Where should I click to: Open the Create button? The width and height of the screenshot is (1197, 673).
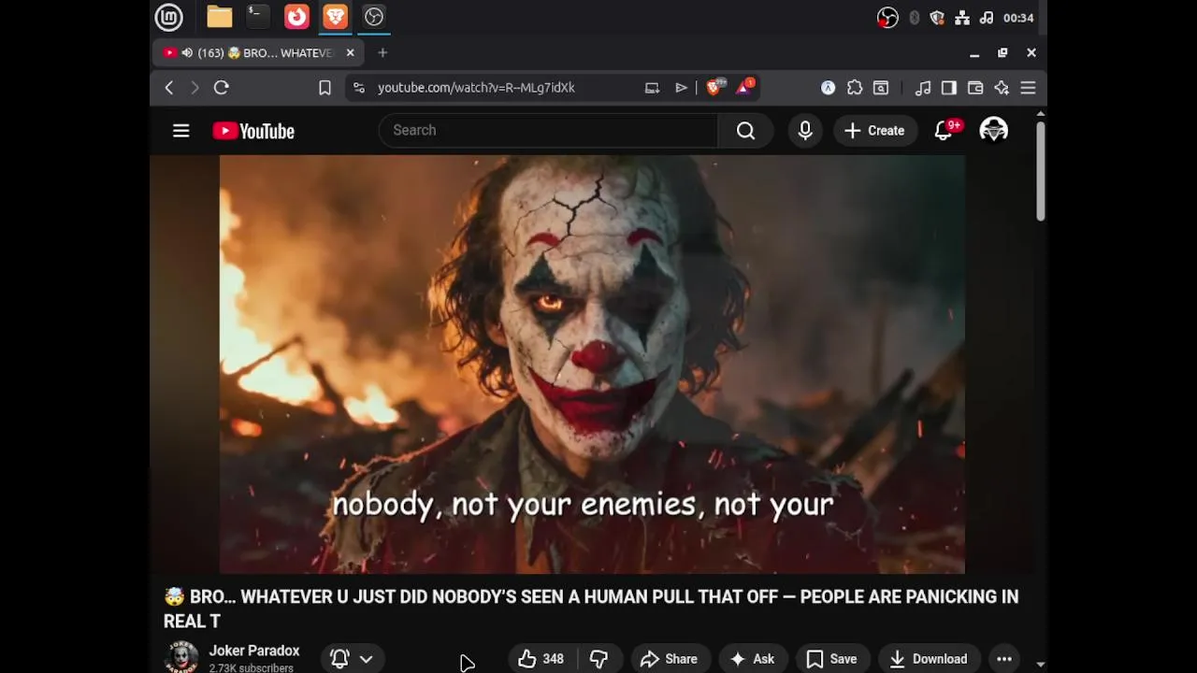pyautogui.click(x=875, y=131)
